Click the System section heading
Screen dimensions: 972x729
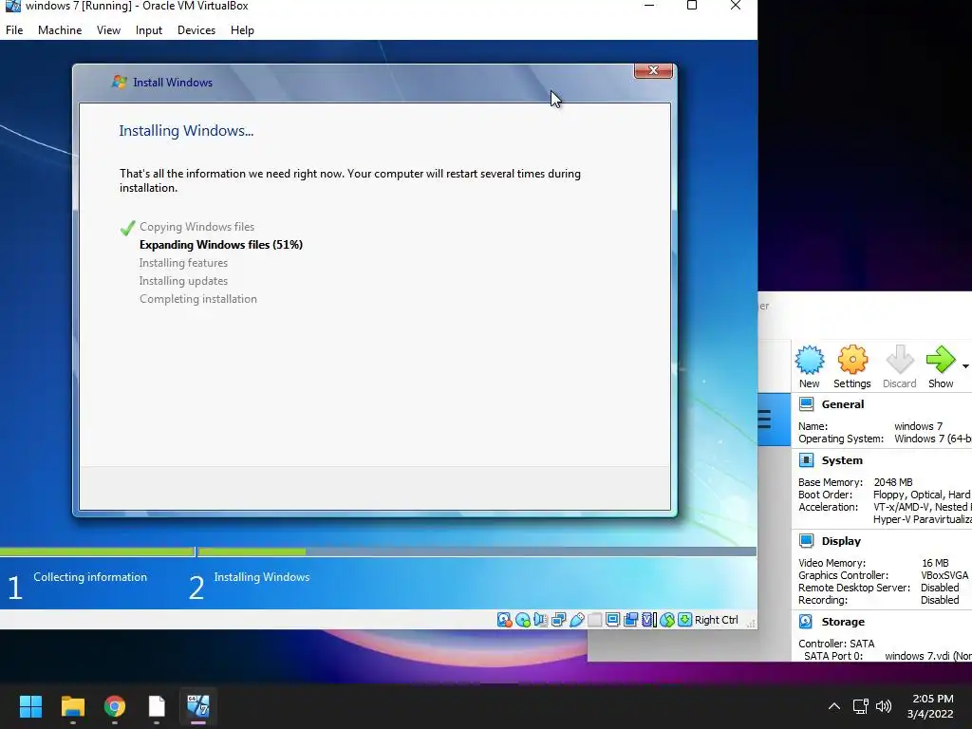coord(842,460)
